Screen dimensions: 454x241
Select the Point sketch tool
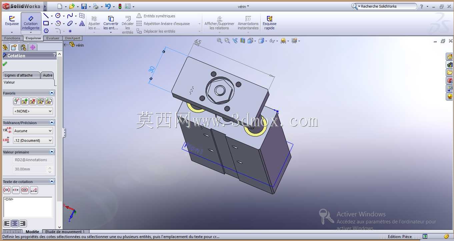pyautogui.click(x=70, y=31)
